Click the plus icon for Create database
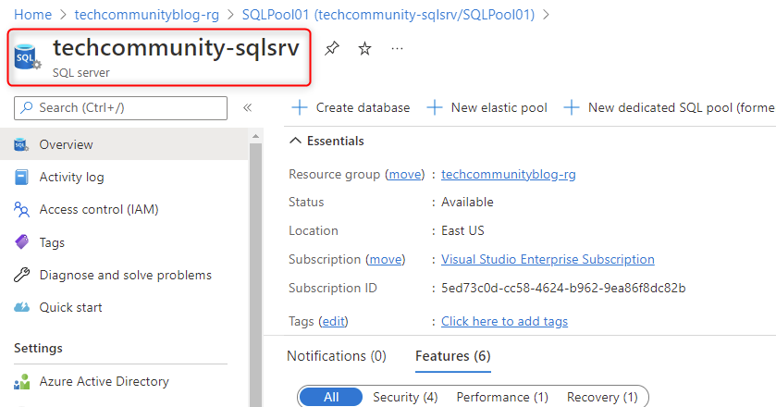776x407 pixels. pyautogui.click(x=300, y=107)
